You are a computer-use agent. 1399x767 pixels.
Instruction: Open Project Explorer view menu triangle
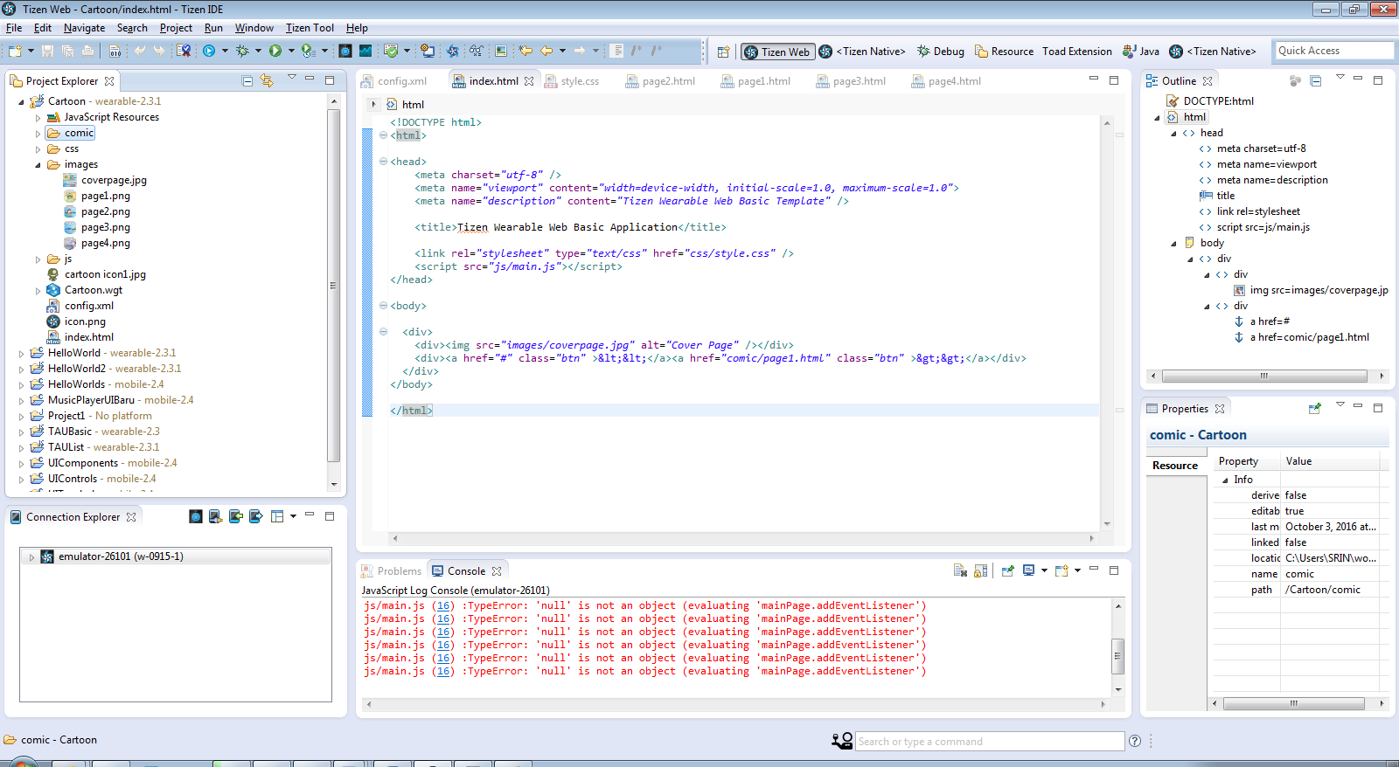tap(292, 78)
